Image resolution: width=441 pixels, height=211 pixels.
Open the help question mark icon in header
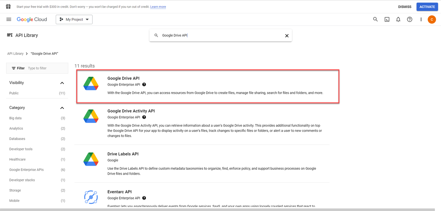coord(409,19)
